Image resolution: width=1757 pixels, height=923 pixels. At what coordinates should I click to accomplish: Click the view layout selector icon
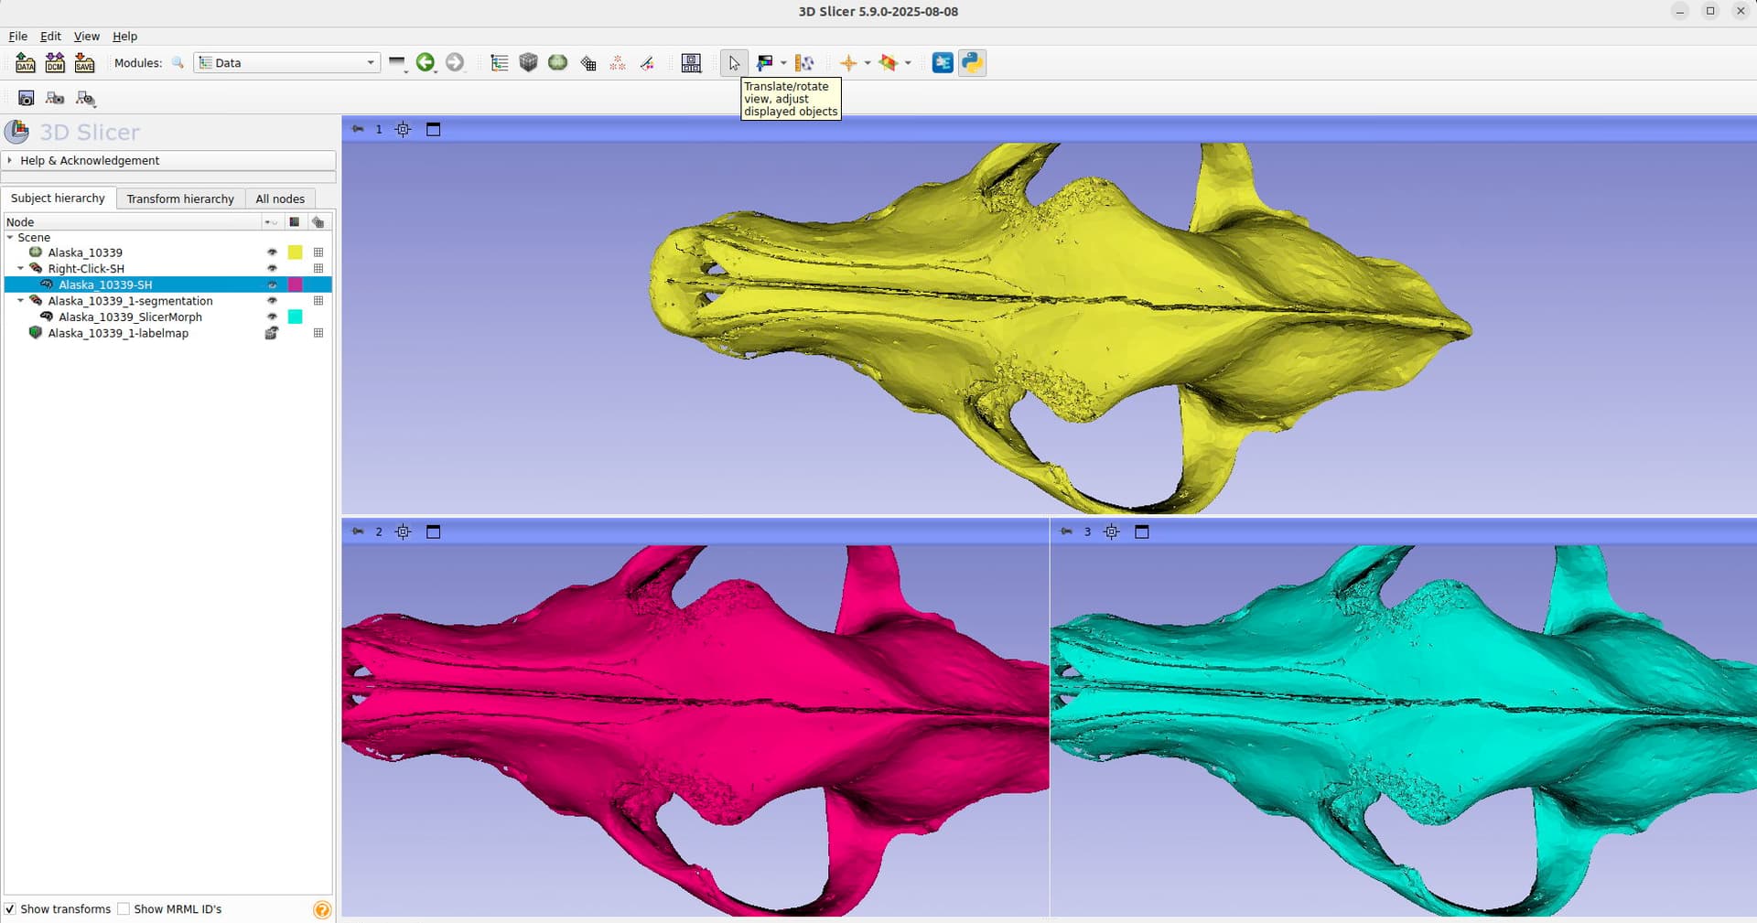pyautogui.click(x=692, y=63)
